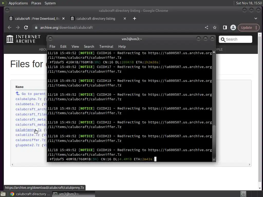Open calublite.7z link
Viewport: 263px width, 197px height.
click(x=27, y=135)
